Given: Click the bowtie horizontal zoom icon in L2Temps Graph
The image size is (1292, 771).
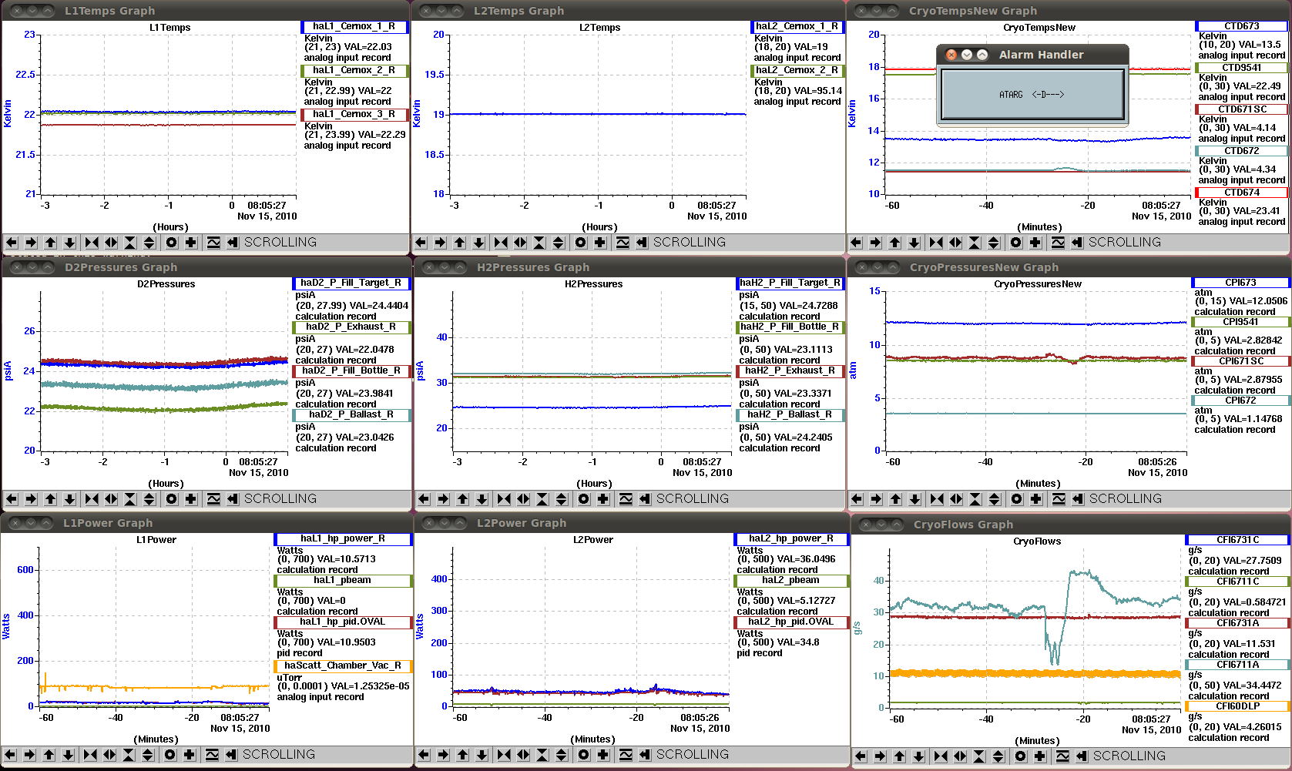Looking at the screenshot, I should (501, 243).
